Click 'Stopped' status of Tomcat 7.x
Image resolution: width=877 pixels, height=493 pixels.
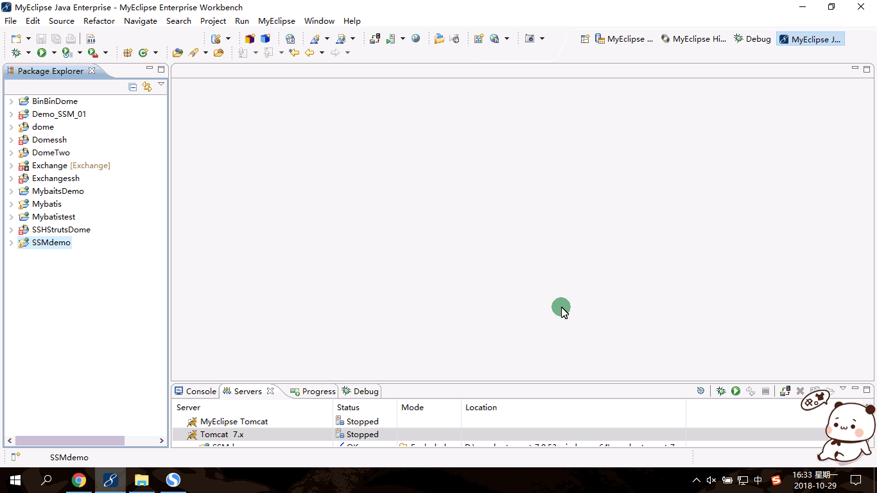tap(362, 435)
